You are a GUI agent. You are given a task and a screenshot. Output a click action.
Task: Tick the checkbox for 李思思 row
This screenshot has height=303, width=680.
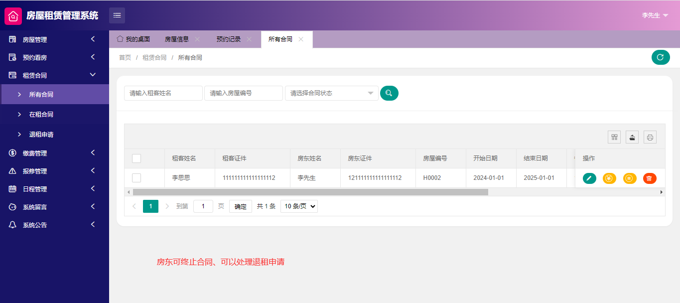pyautogui.click(x=136, y=178)
